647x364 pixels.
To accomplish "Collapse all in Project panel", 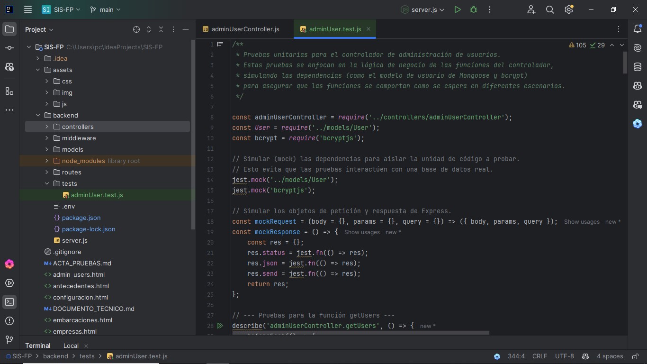I will coord(161,29).
